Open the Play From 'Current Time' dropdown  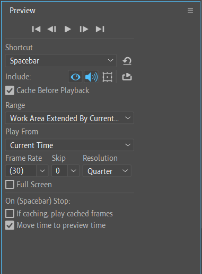coord(69,145)
